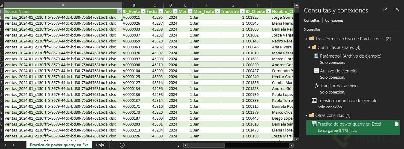404x149 pixels.
Task: Select the cell containing V0000063
Action: [134, 47]
